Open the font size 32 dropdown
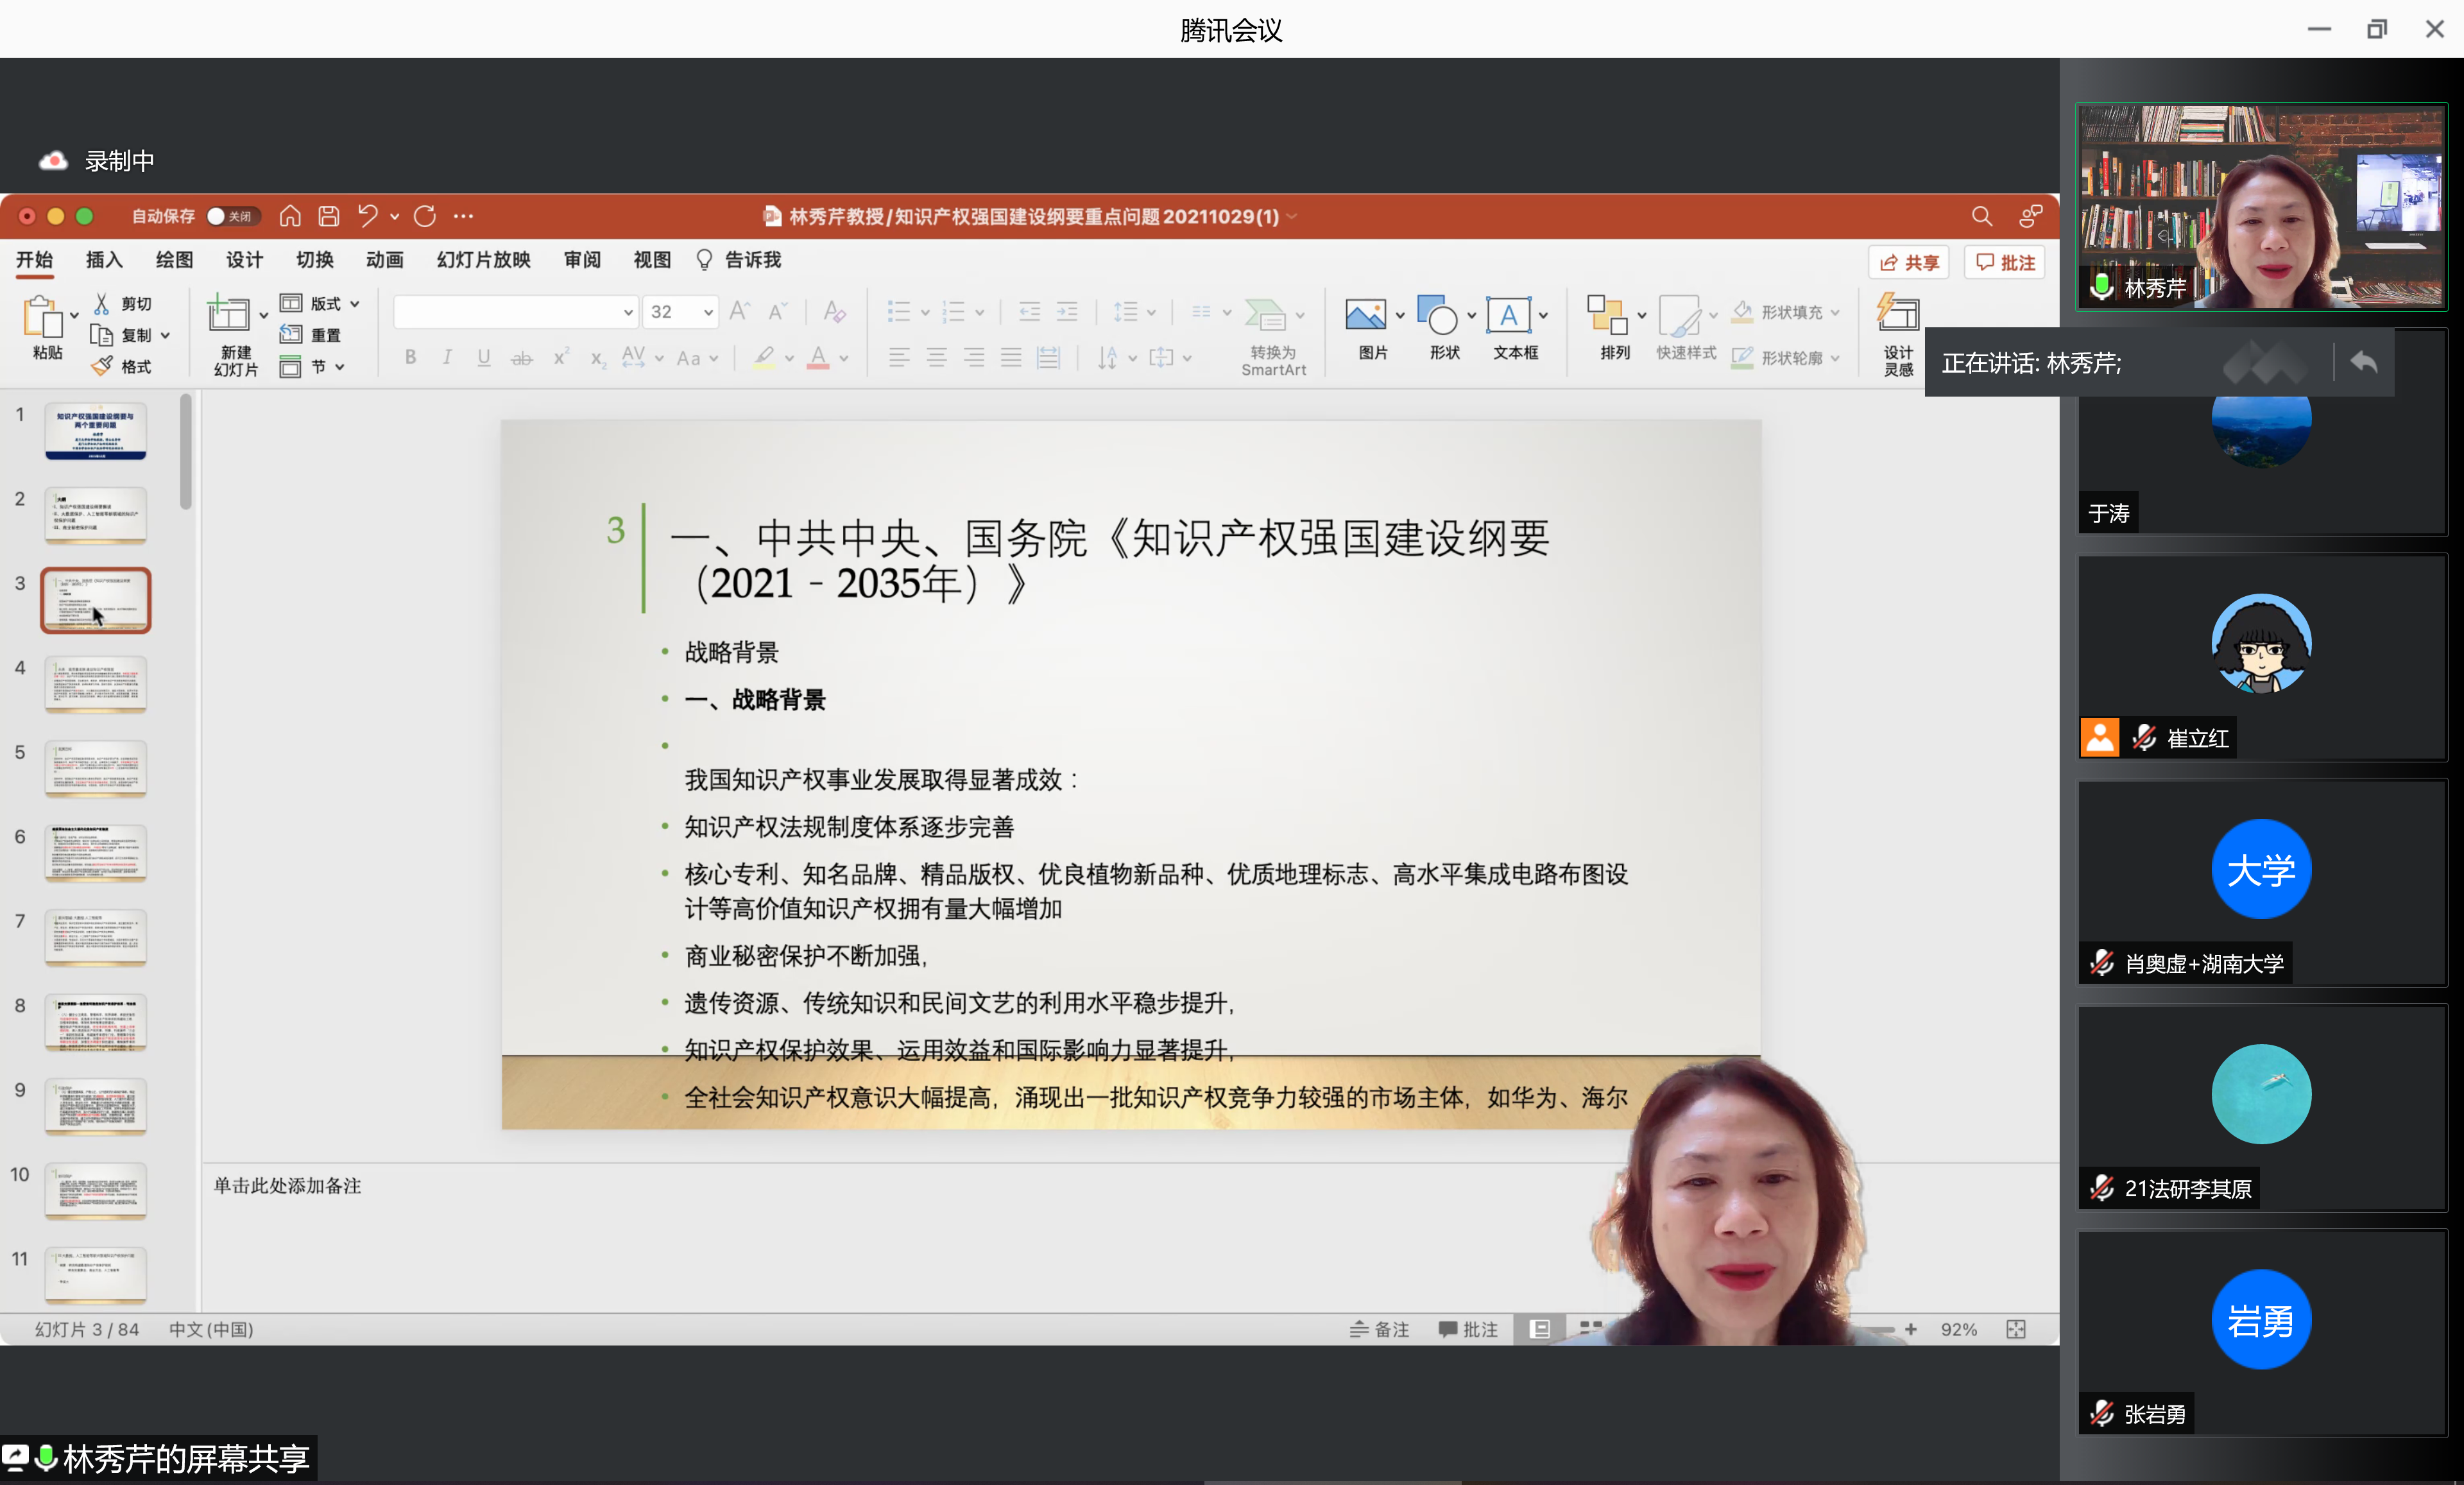Viewport: 2464px width, 1485px height. pos(708,312)
